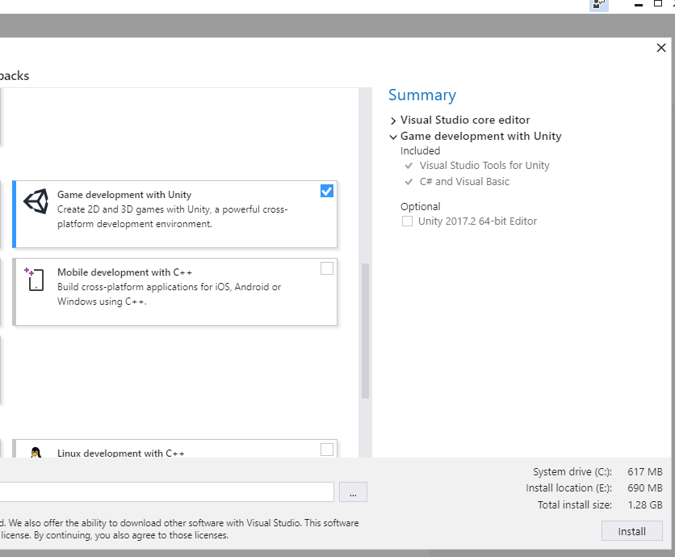
Task: Expand Visual Studio core editor section
Action: (392, 120)
